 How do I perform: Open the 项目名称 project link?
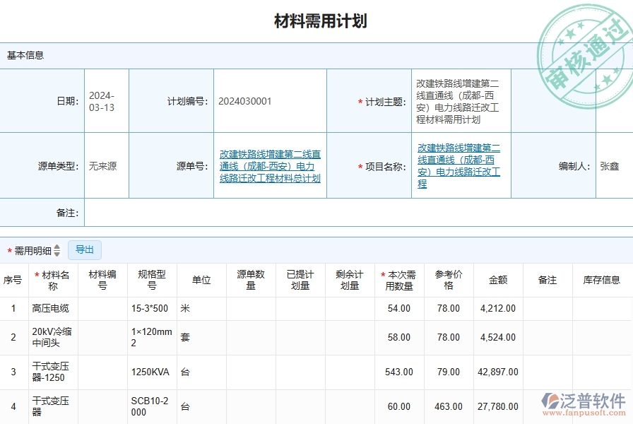click(460, 166)
